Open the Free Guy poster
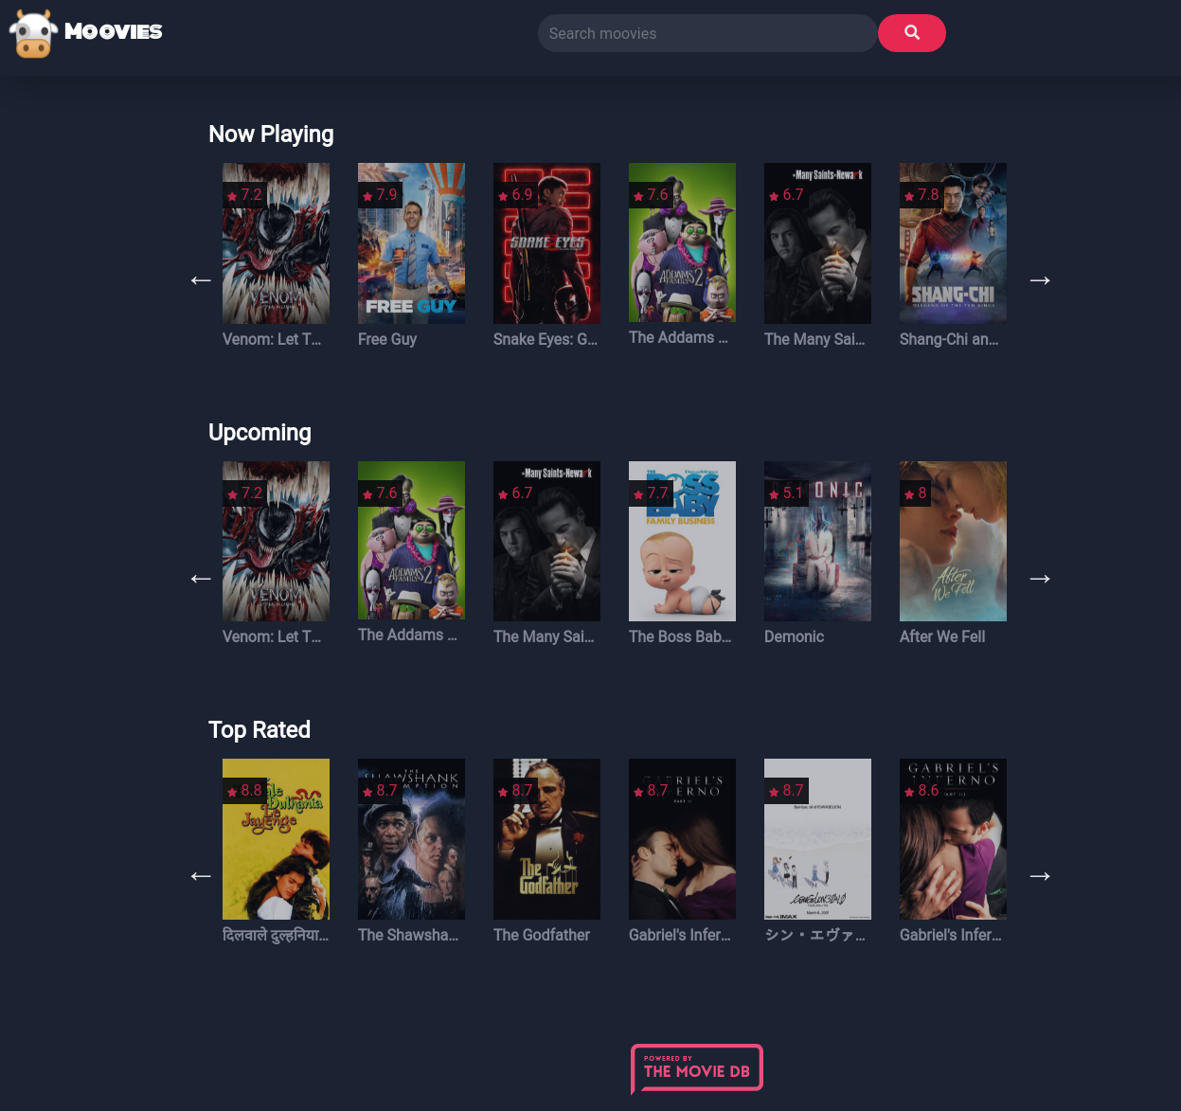This screenshot has height=1111, width=1181. point(411,243)
